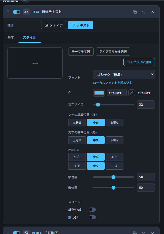Remove the MEDIA (未選択) item
This screenshot has height=234, width=164.
[x=143, y=233]
